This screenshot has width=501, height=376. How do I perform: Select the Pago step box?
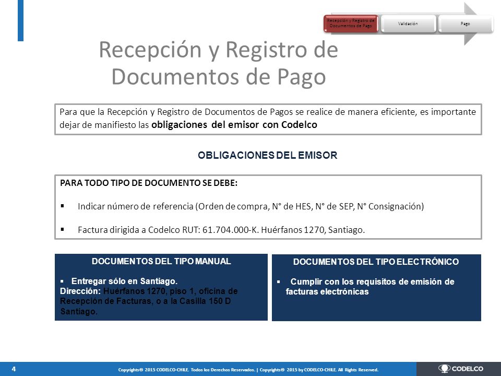pyautogui.click(x=466, y=23)
